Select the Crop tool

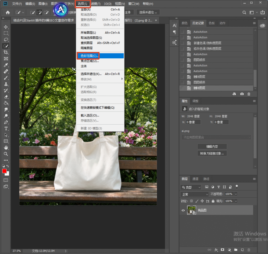click(6, 52)
